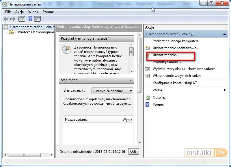Click the Pomoc help icon in Akcje
231x167 pixels.
click(148, 105)
